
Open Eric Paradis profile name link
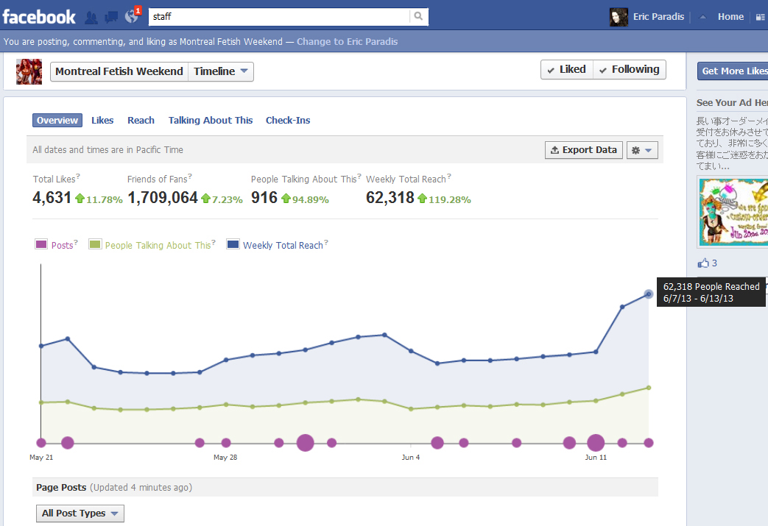point(658,17)
